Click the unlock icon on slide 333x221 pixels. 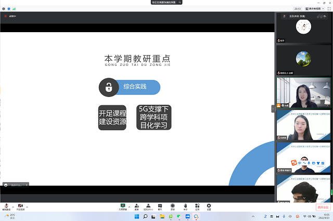point(109,87)
